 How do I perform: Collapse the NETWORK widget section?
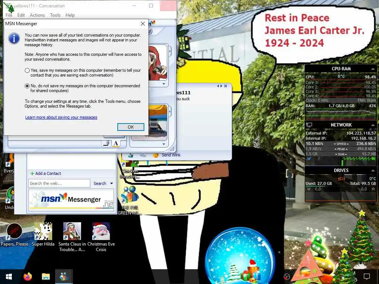tap(372, 125)
